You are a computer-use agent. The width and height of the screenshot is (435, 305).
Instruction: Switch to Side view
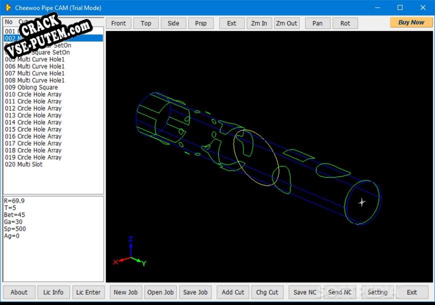pos(174,23)
